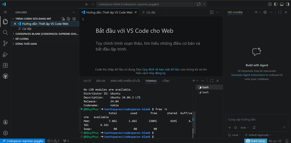Click the VS Code logo in title bar
The image size is (291, 143).
pos(4,4)
